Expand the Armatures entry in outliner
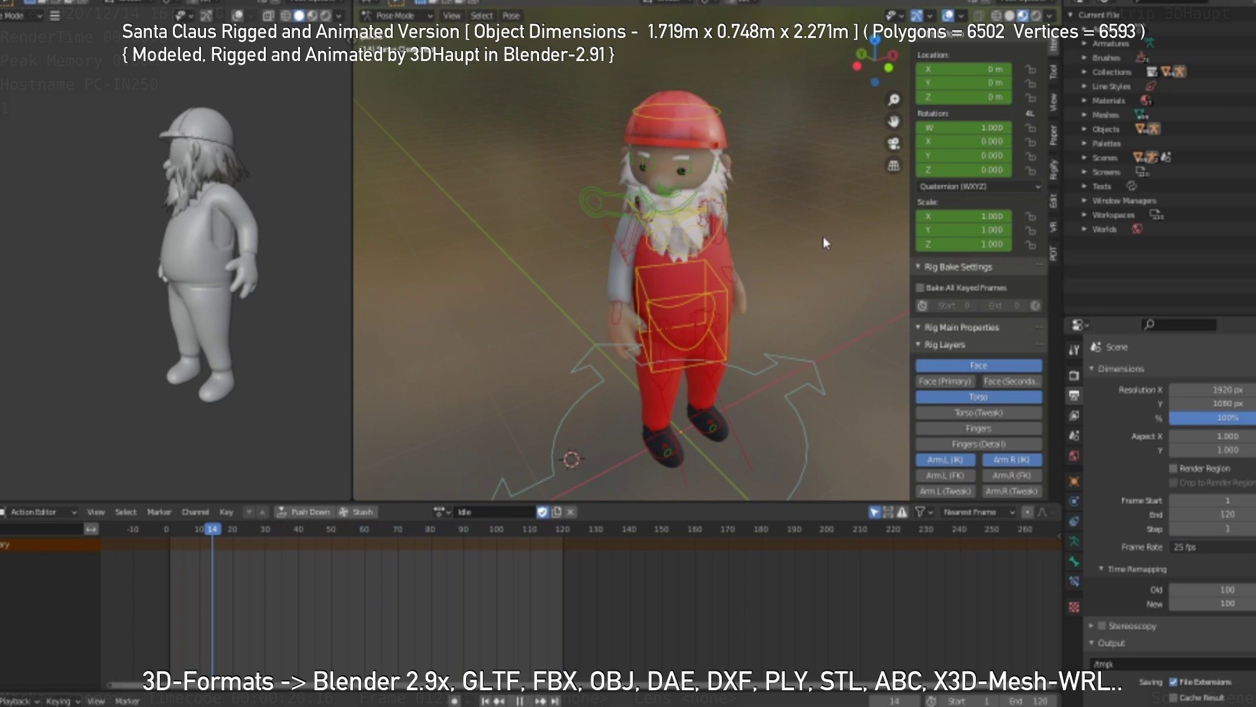1256x707 pixels. 1085,44
